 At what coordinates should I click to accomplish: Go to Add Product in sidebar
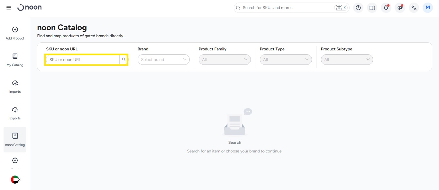point(15,33)
